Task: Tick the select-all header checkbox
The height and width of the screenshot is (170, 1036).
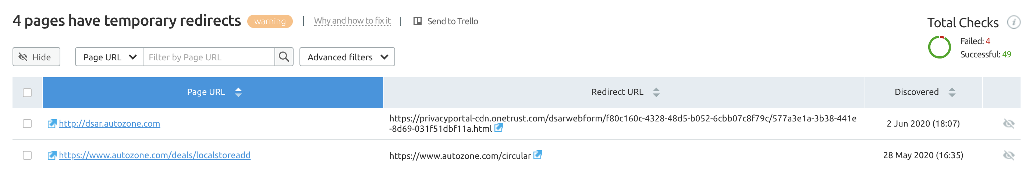Action: (x=27, y=93)
